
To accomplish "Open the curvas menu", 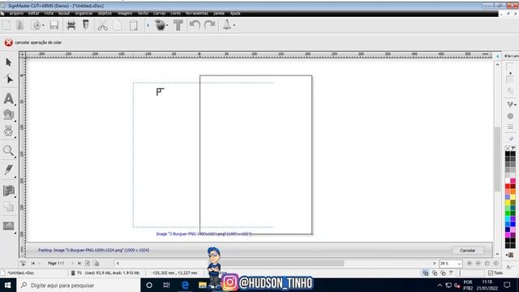I will (159, 13).
